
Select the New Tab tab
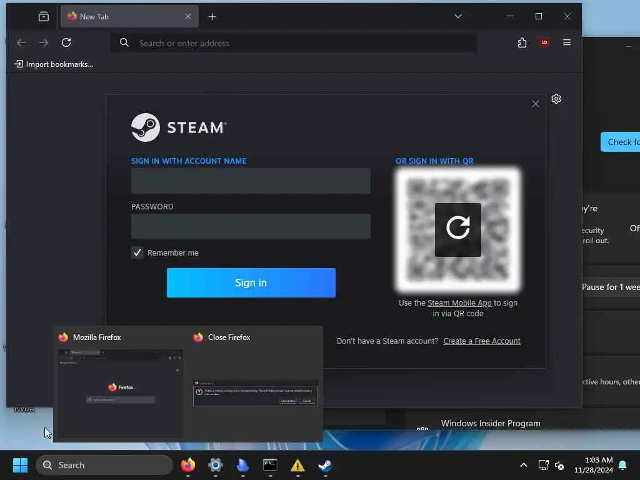coord(129,16)
